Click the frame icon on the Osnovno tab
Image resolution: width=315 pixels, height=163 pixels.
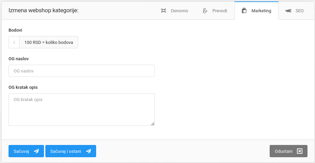click(x=163, y=11)
